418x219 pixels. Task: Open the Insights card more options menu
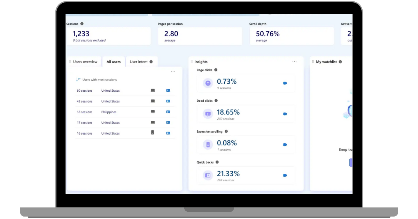(x=294, y=61)
